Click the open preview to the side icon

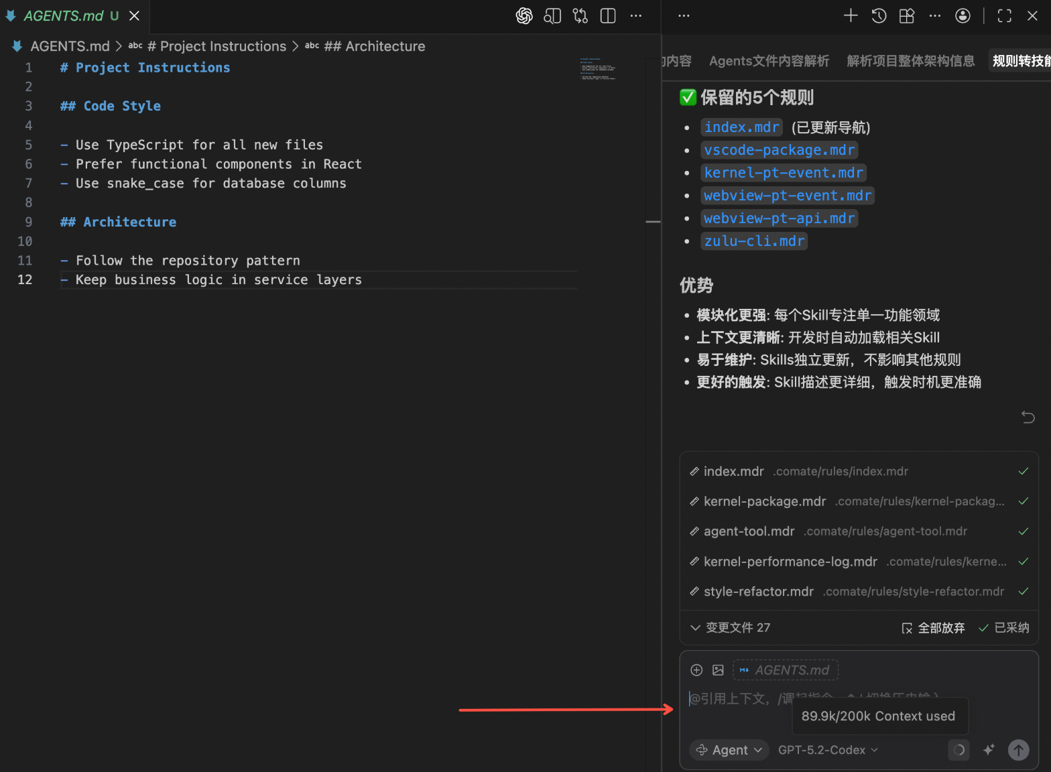pos(552,16)
